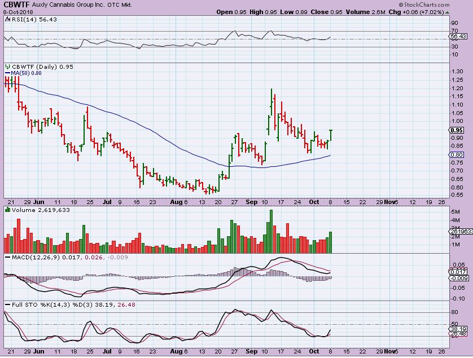The height and width of the screenshot is (358, 473).
Task: Click the 38.19 stochastic tag on right axis
Action: 458,329
